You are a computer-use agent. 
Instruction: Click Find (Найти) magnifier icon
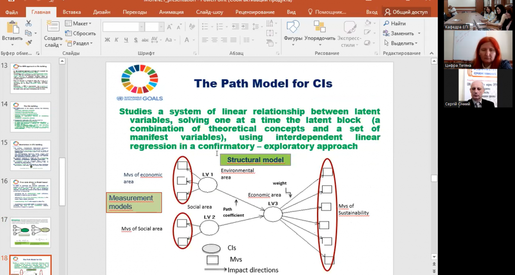pos(387,24)
